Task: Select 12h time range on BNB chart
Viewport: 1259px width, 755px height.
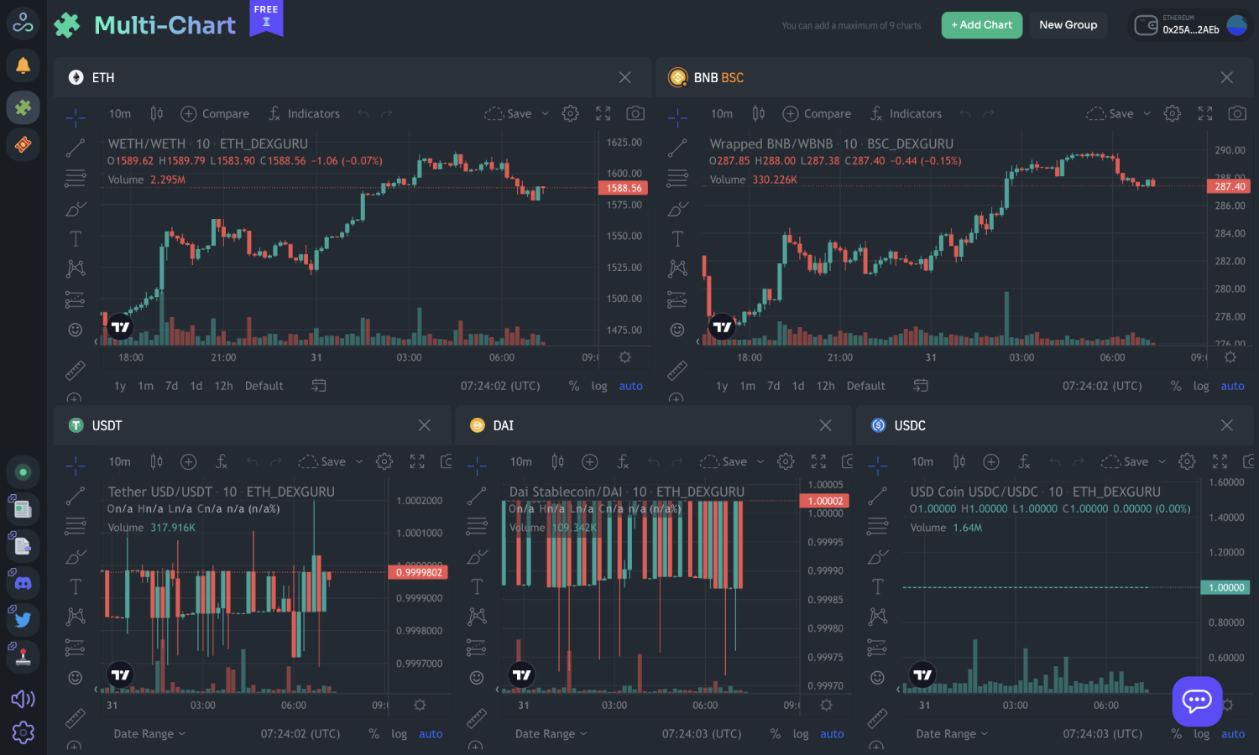Action: coord(825,386)
